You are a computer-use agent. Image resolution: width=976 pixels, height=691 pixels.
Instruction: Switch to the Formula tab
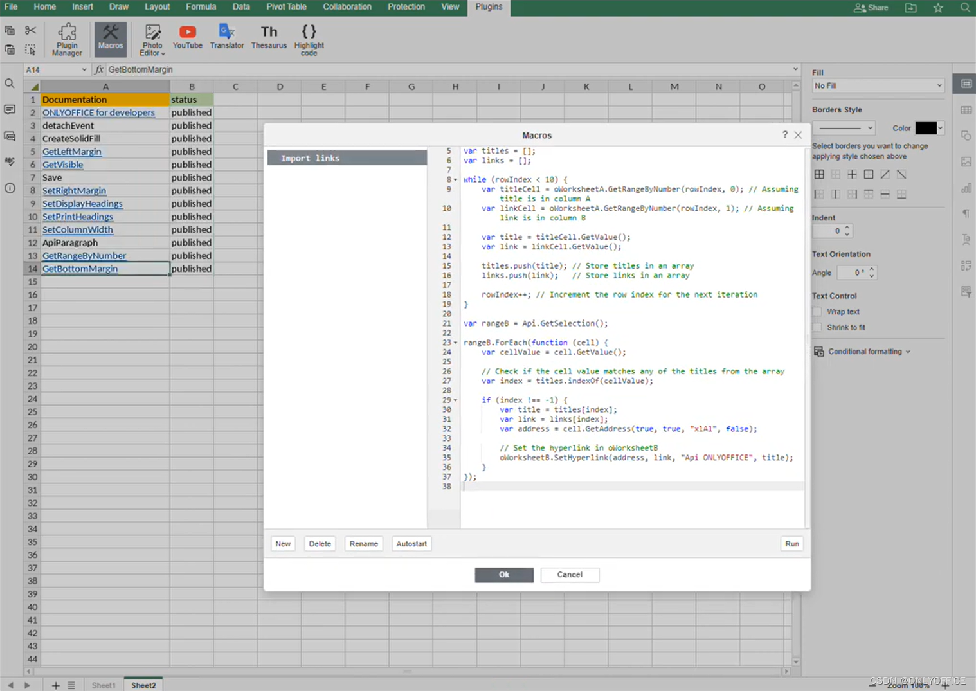click(x=201, y=7)
